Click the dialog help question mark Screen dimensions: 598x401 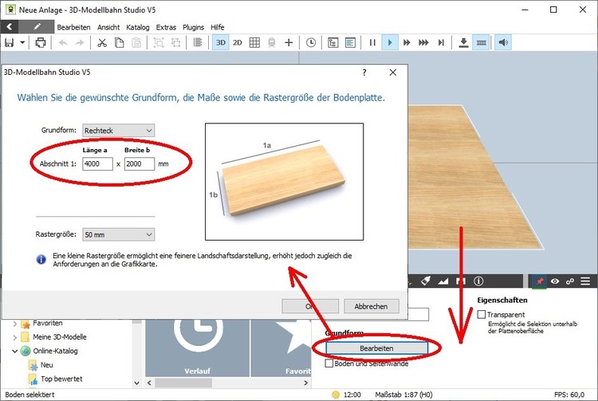coord(364,73)
